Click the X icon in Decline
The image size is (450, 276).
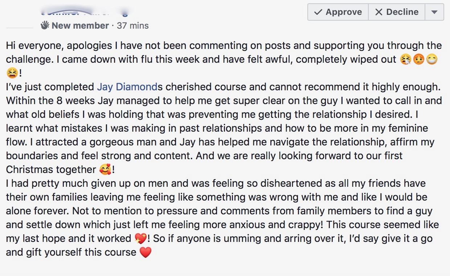coord(379,12)
